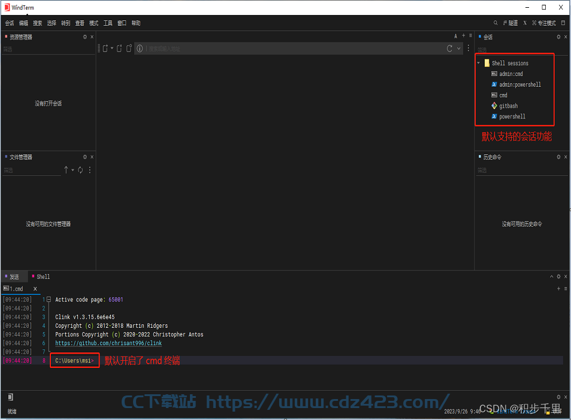Screen dimensions: 571x420
Task: Select the admin:cmd session
Action: pos(511,74)
